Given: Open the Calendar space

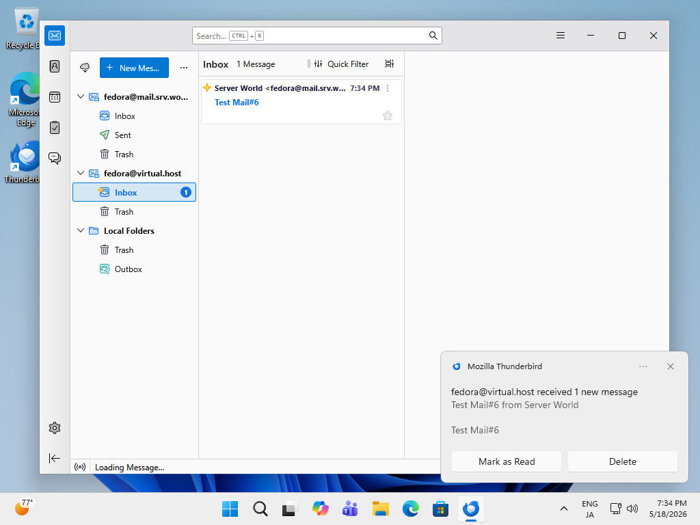Looking at the screenshot, I should (55, 97).
